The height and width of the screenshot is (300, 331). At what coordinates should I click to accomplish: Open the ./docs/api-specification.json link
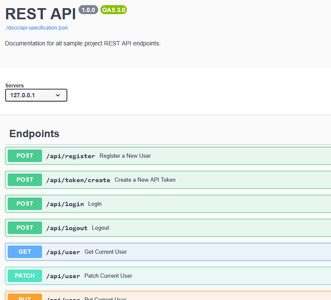pos(36,28)
